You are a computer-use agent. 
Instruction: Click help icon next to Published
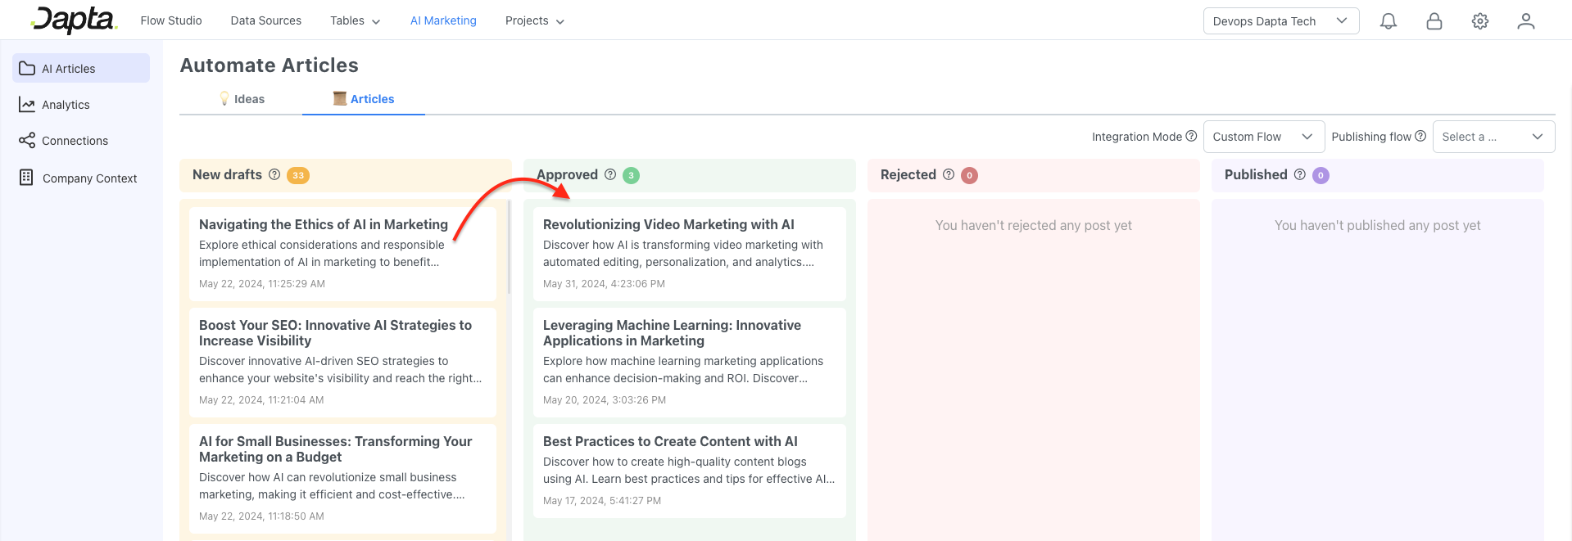1299,174
